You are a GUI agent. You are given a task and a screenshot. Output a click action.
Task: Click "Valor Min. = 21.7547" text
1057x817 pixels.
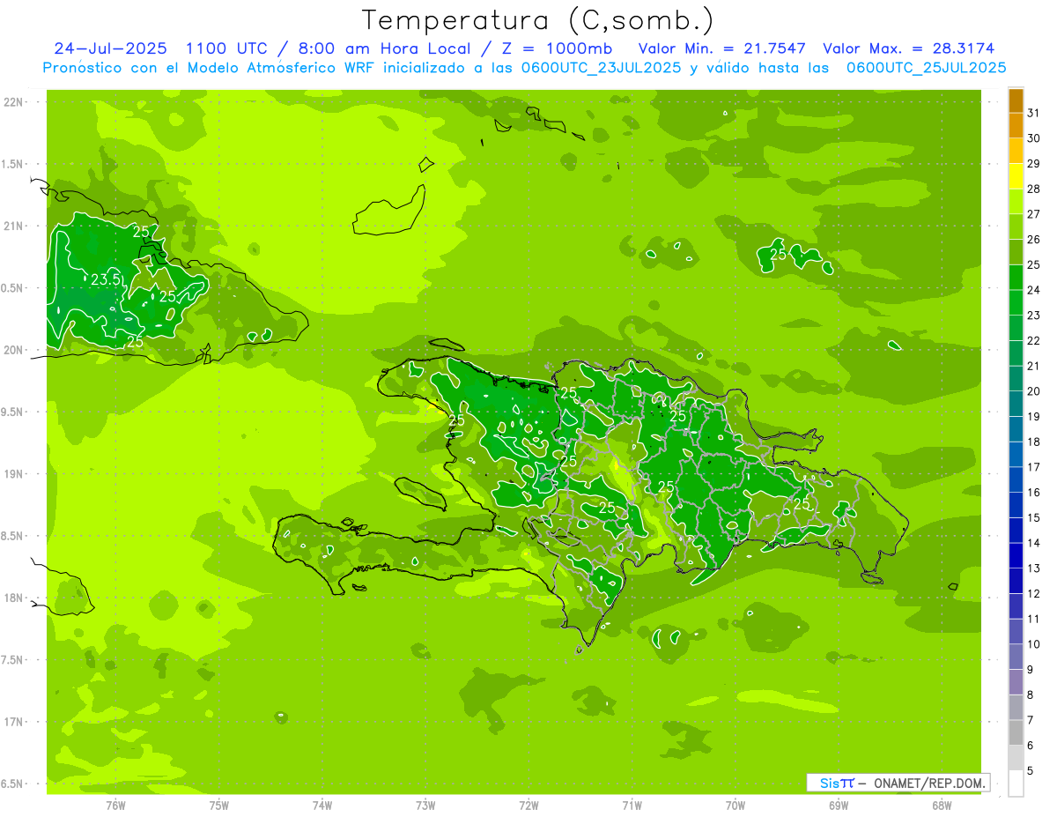coord(722,48)
